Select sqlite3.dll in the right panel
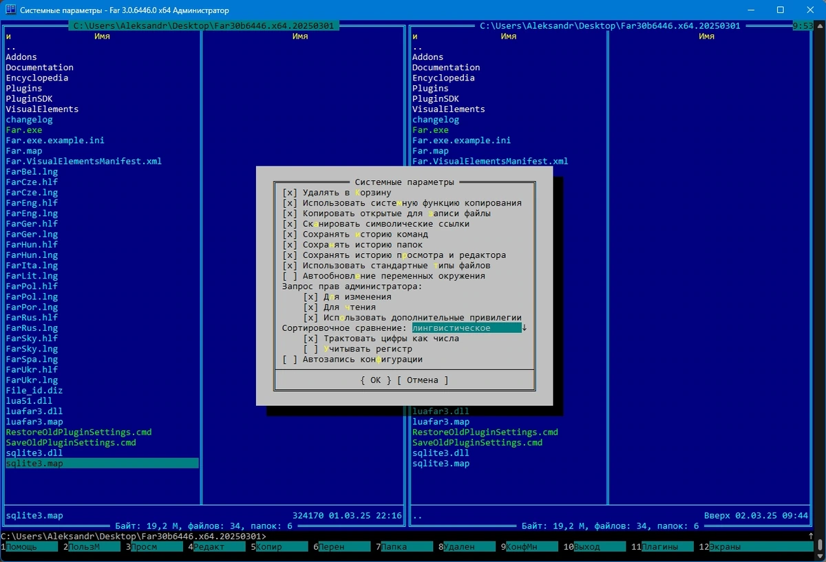The width and height of the screenshot is (826, 562). 441,453
